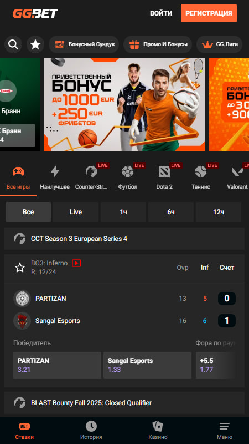Open the live stream play icon beside Inferno
This screenshot has width=249, height=444.
click(x=76, y=263)
